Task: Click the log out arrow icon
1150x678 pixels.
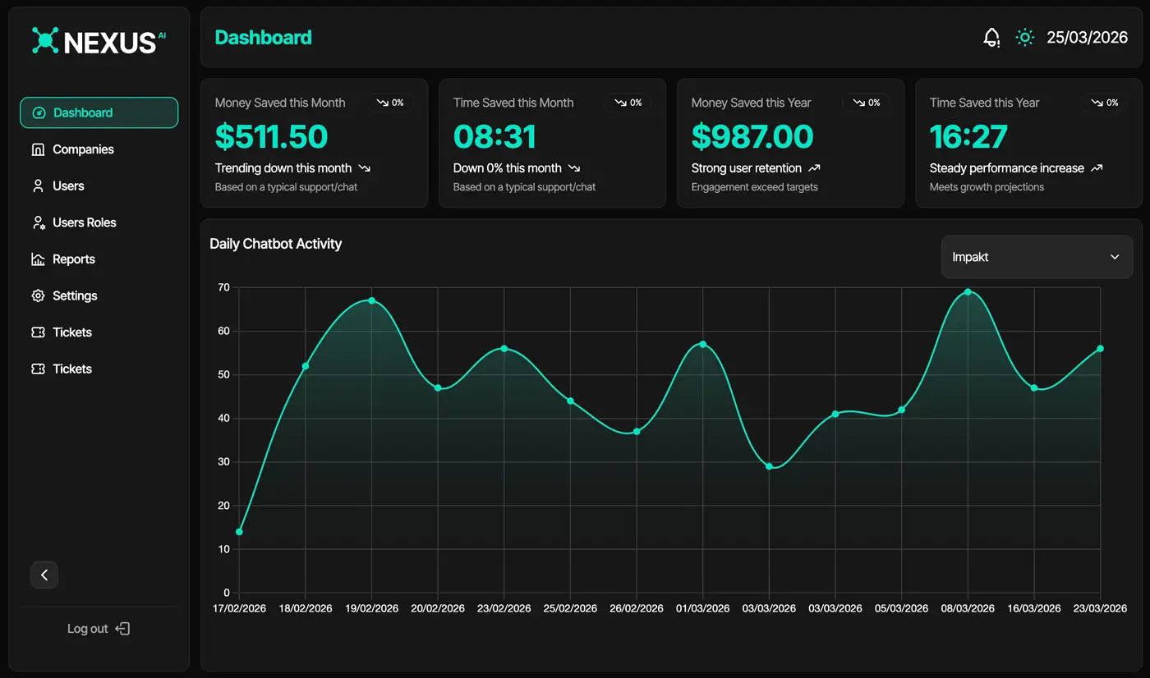Action: pos(122,629)
